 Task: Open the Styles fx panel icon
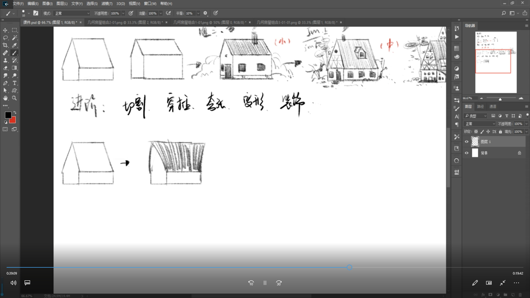(x=457, y=77)
